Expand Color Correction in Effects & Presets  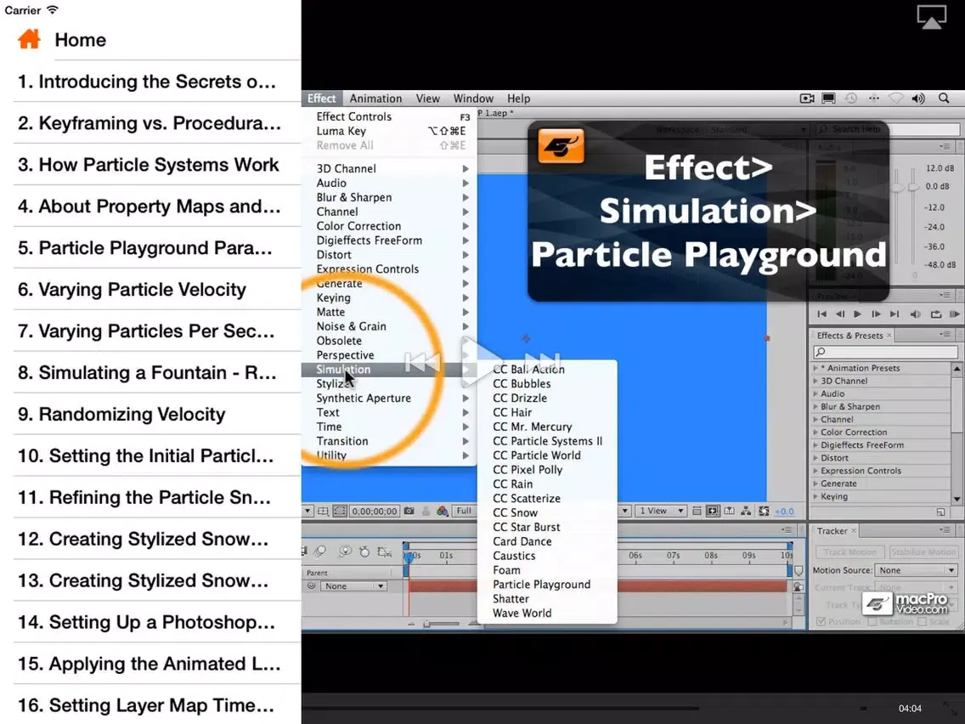[816, 433]
